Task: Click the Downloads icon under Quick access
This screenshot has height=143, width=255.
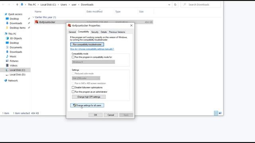Action: point(7,23)
